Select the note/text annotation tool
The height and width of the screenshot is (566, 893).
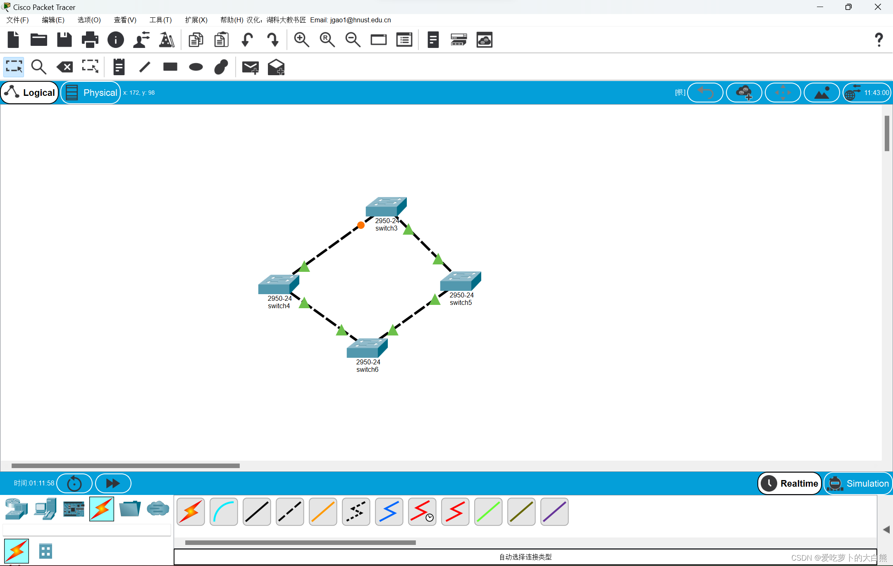coord(119,67)
